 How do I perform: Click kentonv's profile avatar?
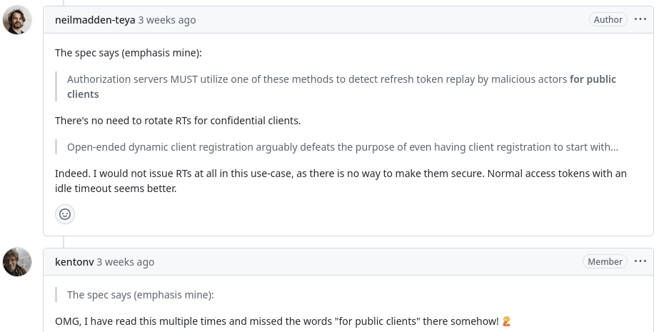click(17, 262)
